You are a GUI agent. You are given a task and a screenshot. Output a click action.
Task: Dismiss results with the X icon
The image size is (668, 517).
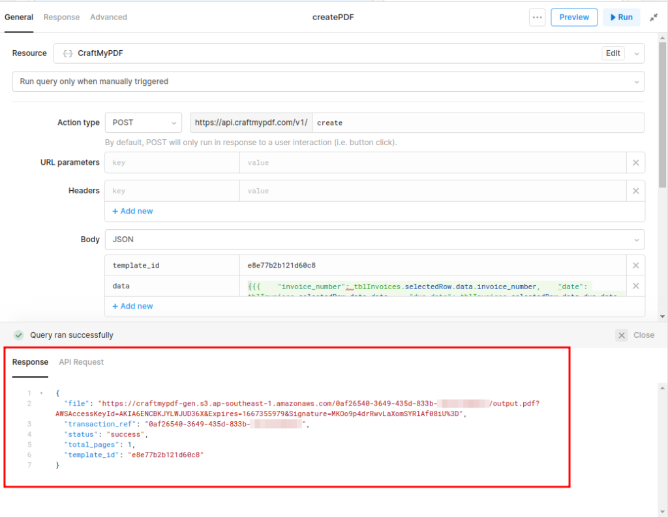622,335
